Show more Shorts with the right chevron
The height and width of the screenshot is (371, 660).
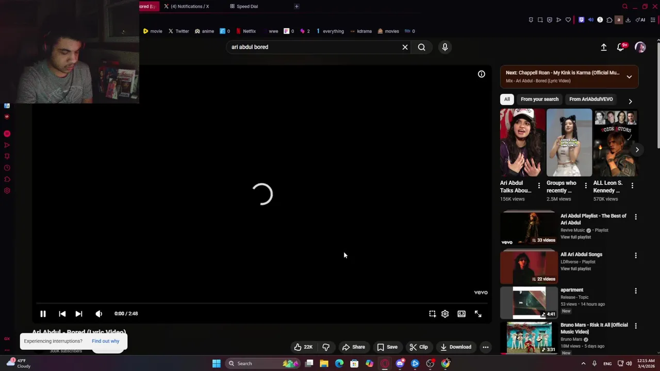[637, 149]
